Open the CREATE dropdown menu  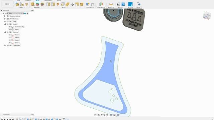22,7
